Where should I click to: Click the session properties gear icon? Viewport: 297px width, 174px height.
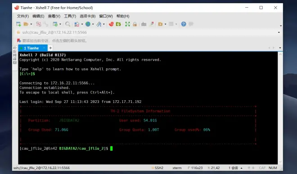55,24
